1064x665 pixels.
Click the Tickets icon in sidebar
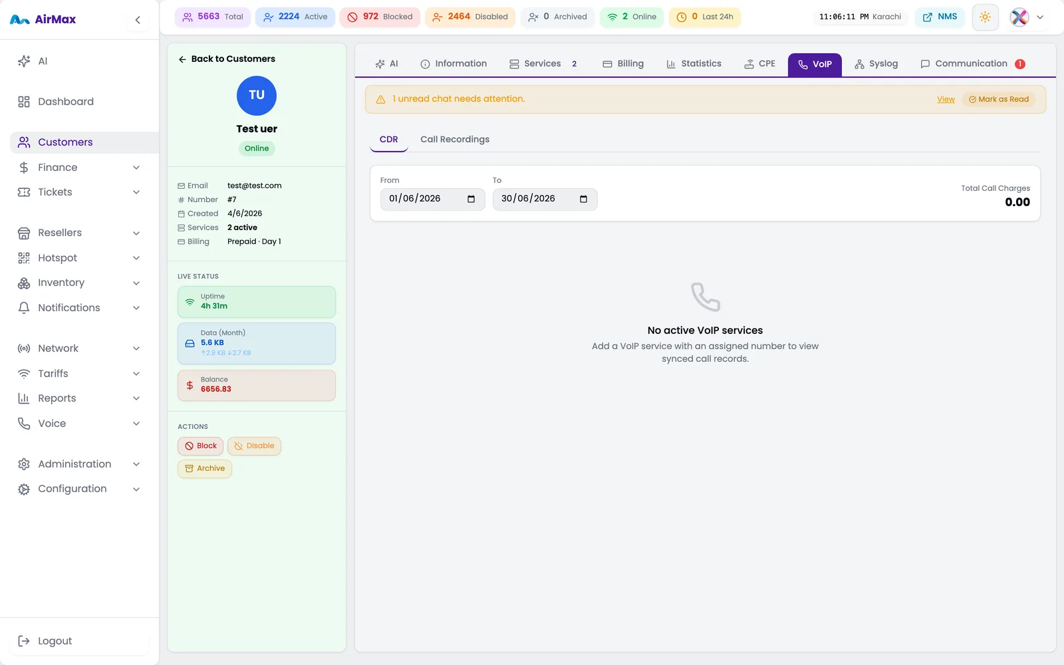(x=24, y=192)
